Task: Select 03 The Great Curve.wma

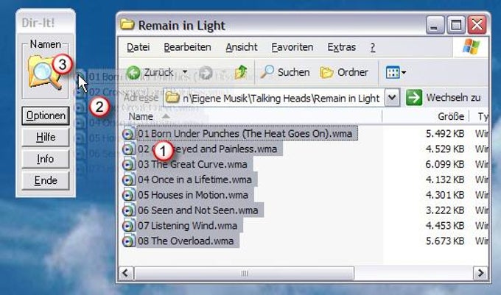Action: 192,164
